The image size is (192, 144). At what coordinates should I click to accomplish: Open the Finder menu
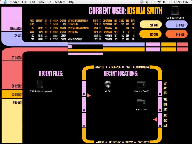tap(14, 2)
